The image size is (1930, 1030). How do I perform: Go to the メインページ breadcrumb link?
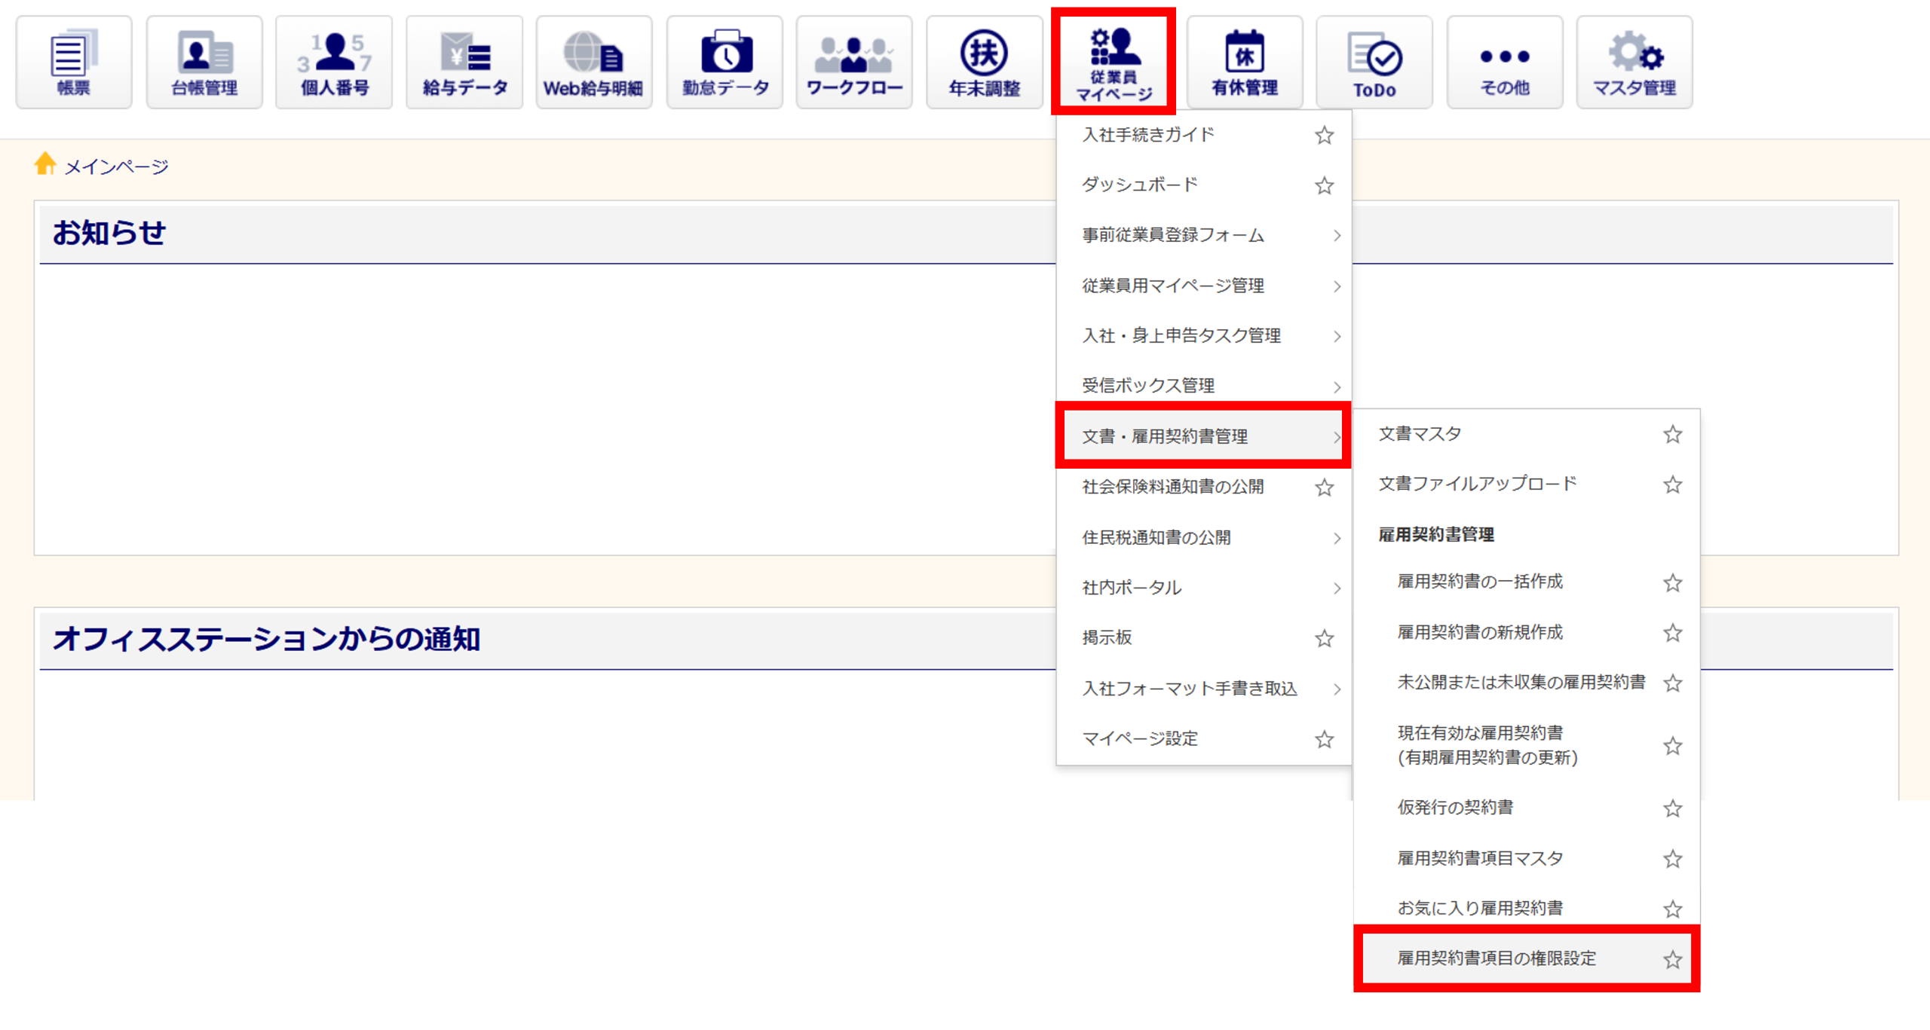coord(116,167)
